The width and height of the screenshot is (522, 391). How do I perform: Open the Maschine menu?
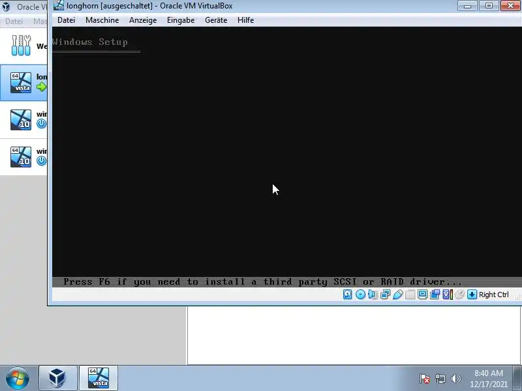pos(102,20)
